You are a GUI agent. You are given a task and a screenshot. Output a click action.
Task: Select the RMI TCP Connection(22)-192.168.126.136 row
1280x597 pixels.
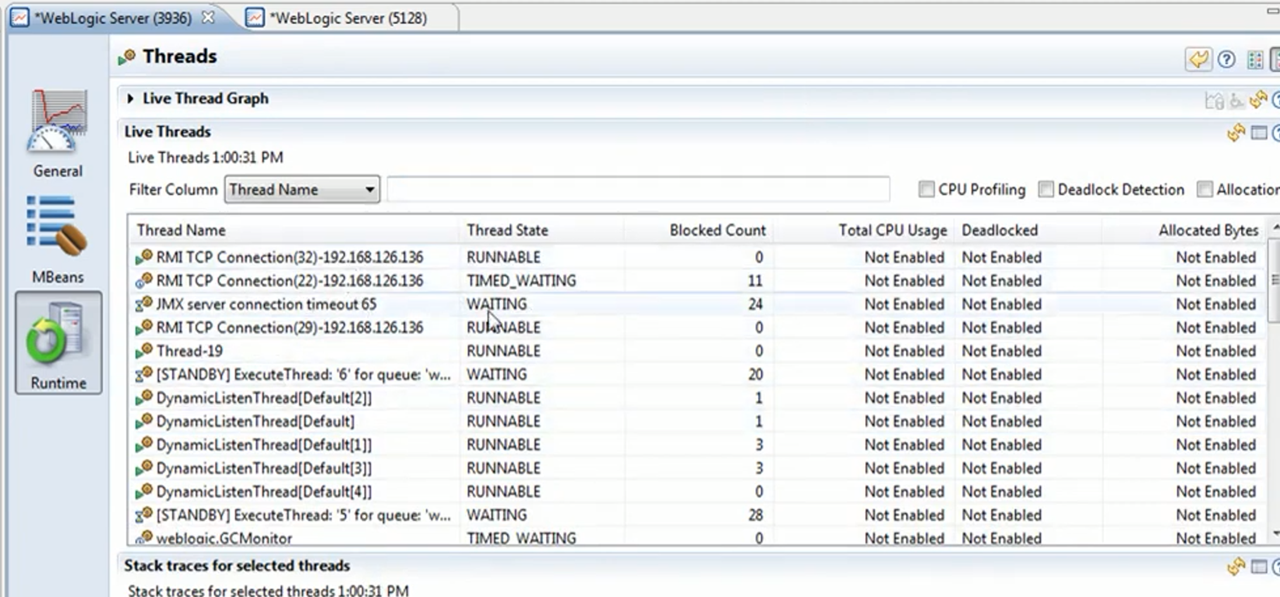coord(697,280)
